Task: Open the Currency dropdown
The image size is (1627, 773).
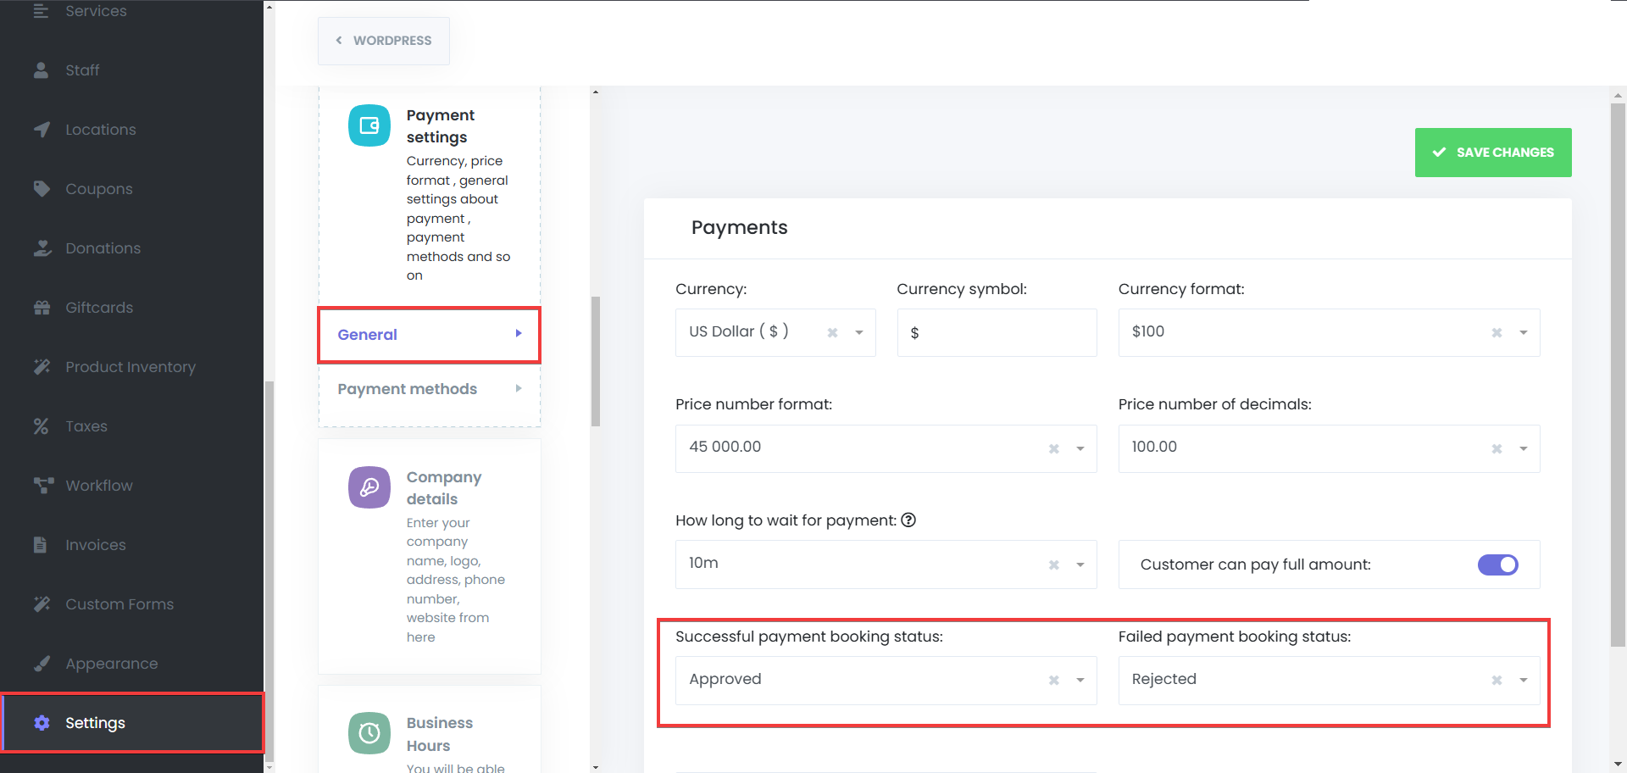Action: (x=858, y=332)
